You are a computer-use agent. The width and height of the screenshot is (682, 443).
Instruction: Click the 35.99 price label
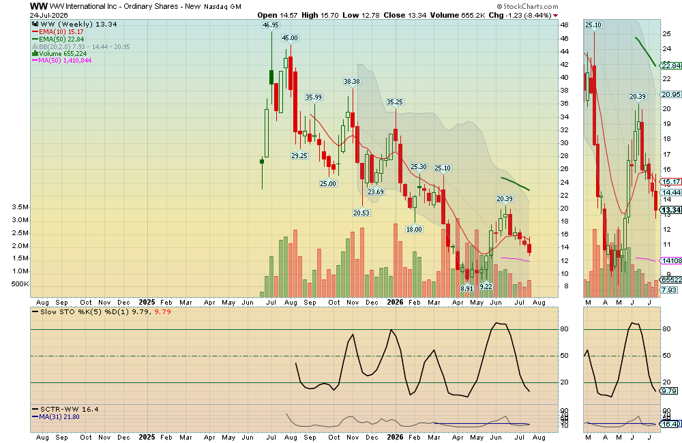314,97
